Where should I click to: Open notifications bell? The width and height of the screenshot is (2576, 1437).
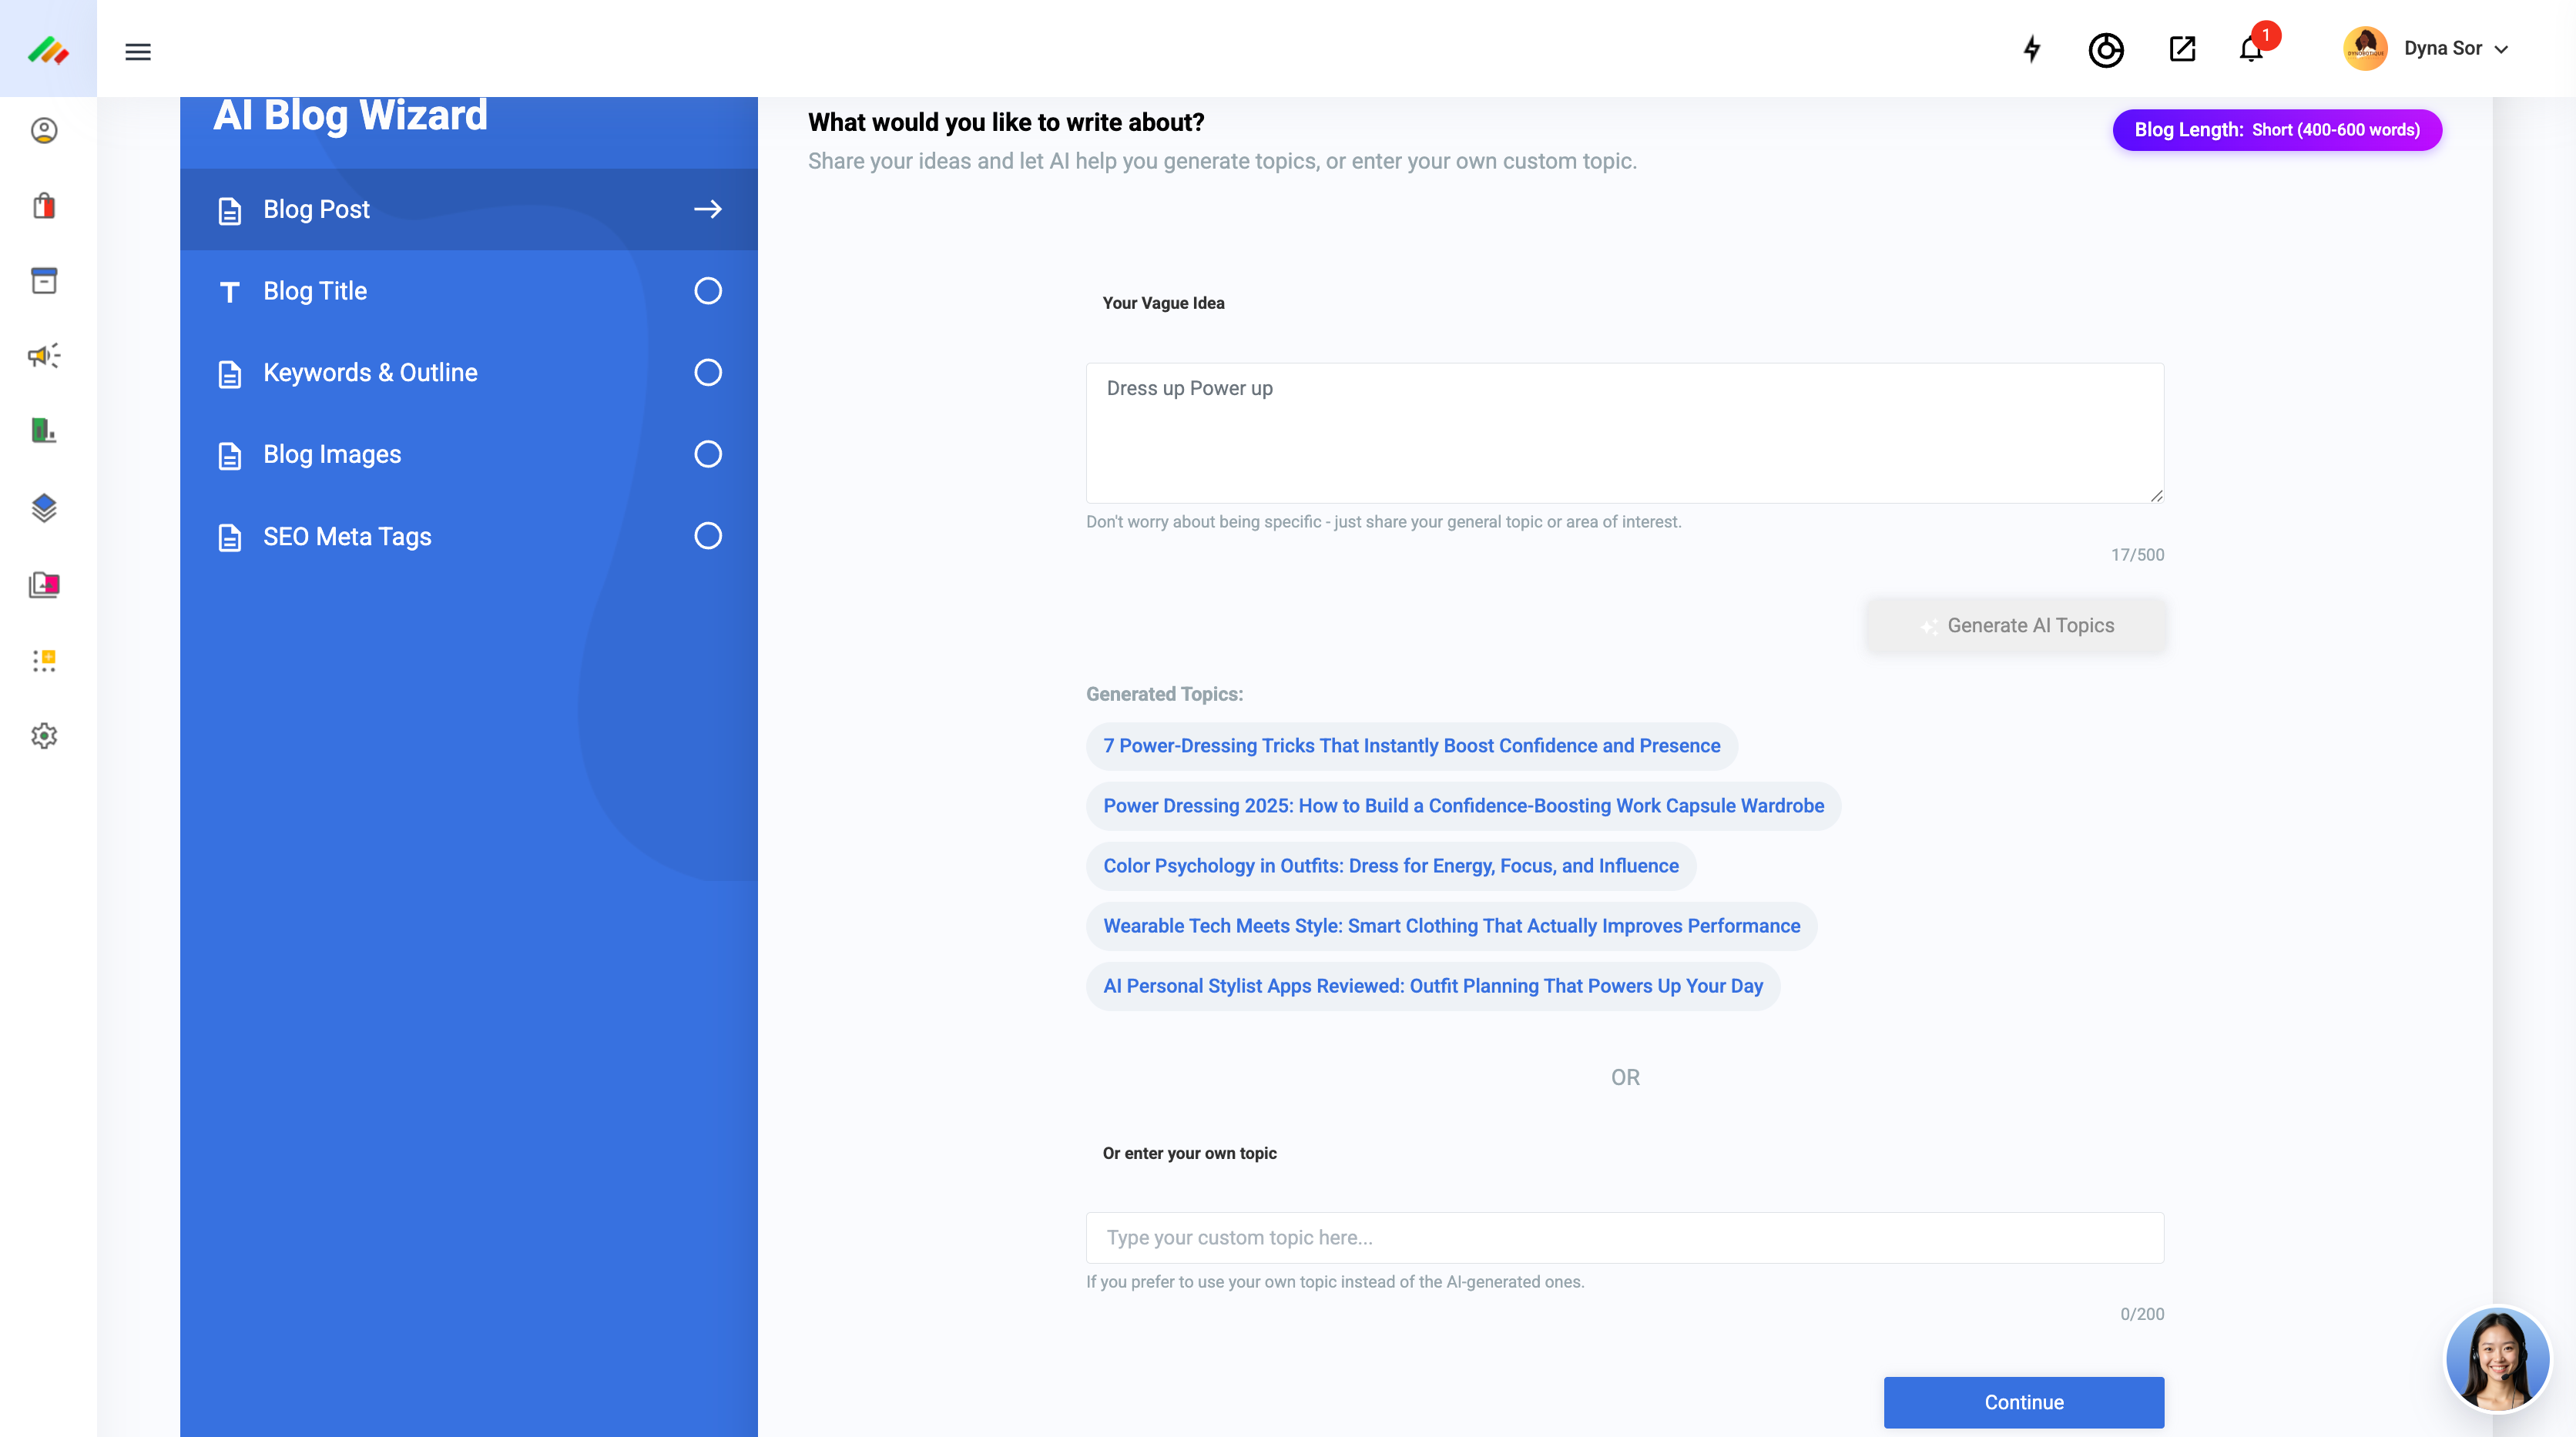pos(2251,49)
